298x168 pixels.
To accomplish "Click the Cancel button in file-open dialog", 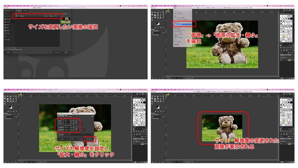I will (x=57, y=52).
